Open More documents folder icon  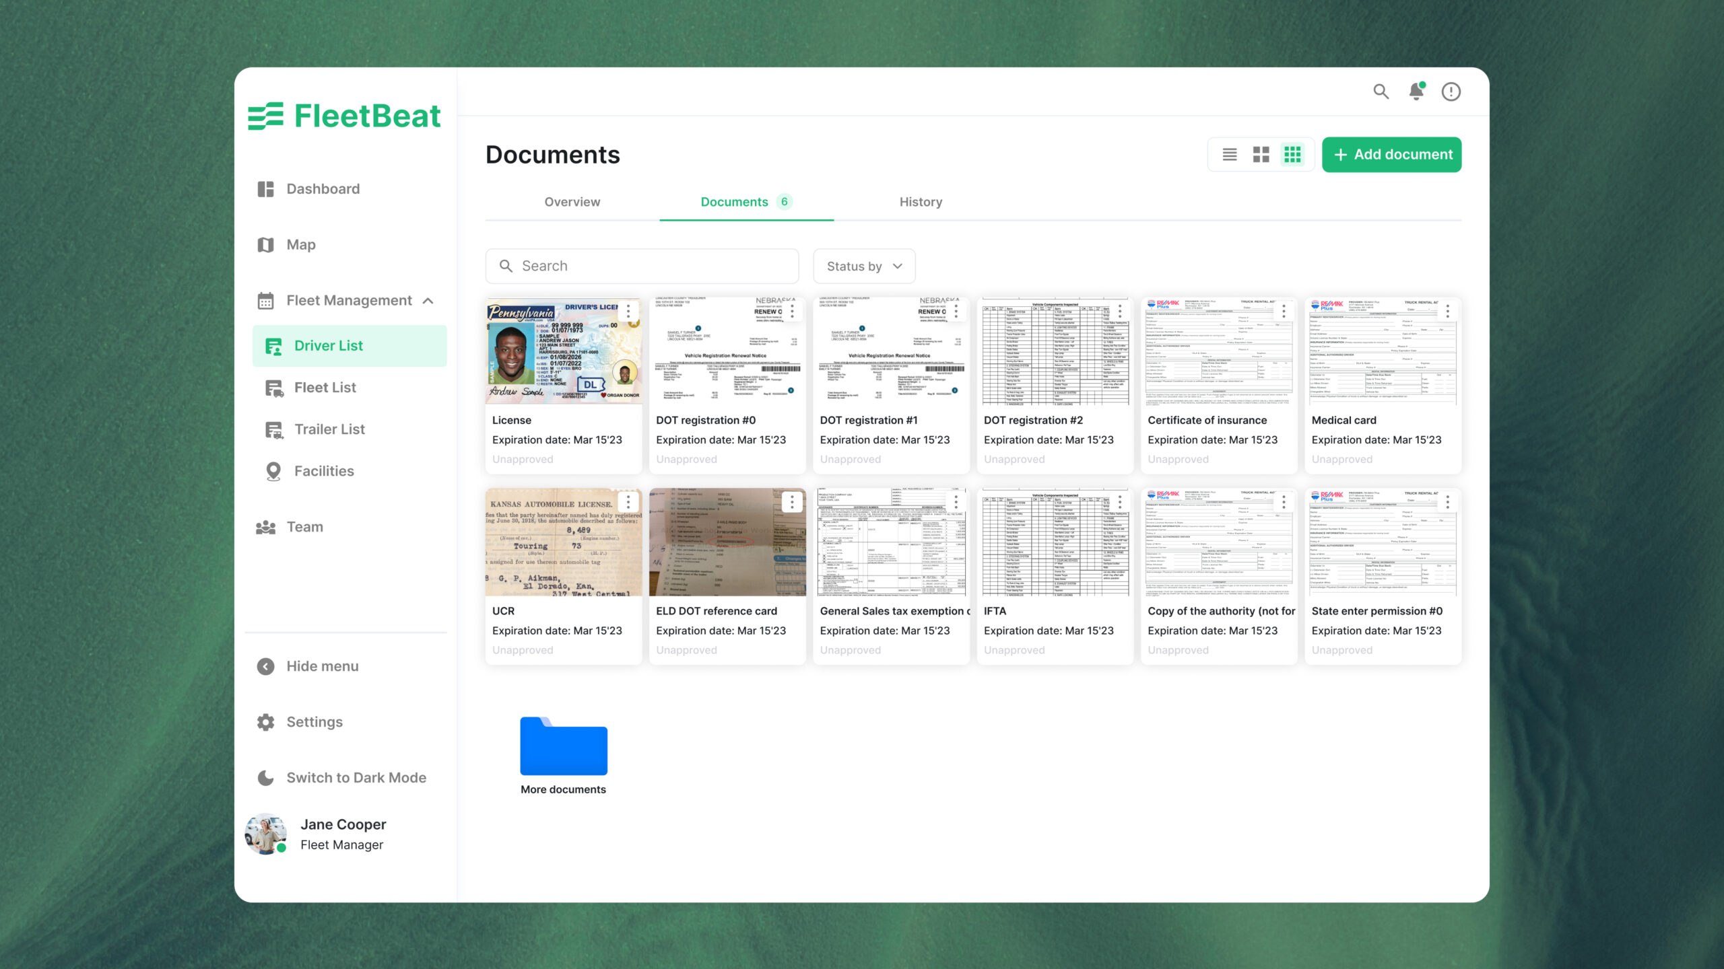(x=564, y=746)
